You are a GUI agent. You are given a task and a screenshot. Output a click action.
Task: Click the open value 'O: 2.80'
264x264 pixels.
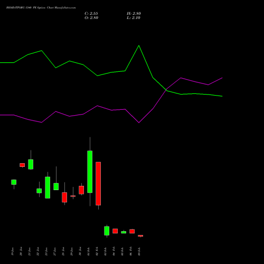(x=91, y=18)
